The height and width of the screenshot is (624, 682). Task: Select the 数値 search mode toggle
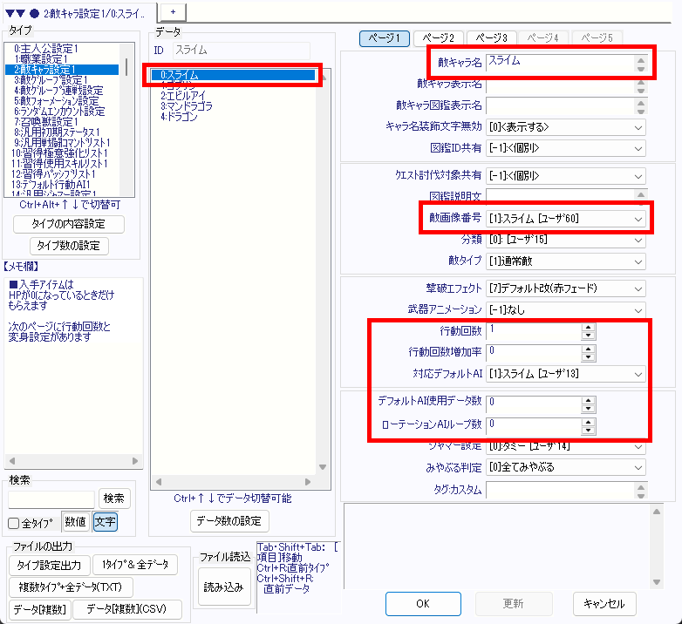pyautogui.click(x=75, y=522)
